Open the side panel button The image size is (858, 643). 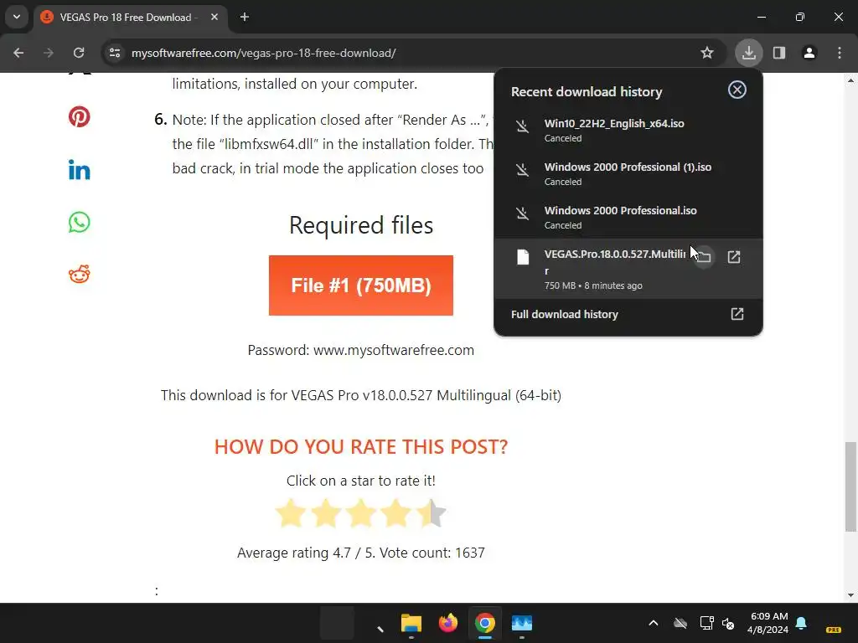(x=779, y=53)
